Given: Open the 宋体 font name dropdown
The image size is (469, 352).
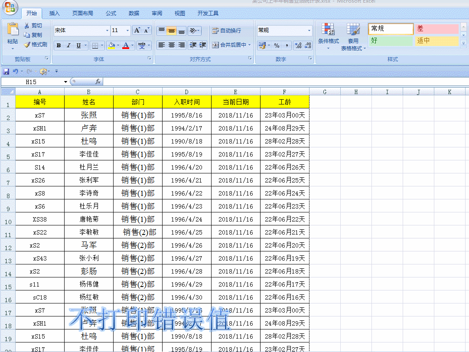Looking at the screenshot, I should pos(107,30).
